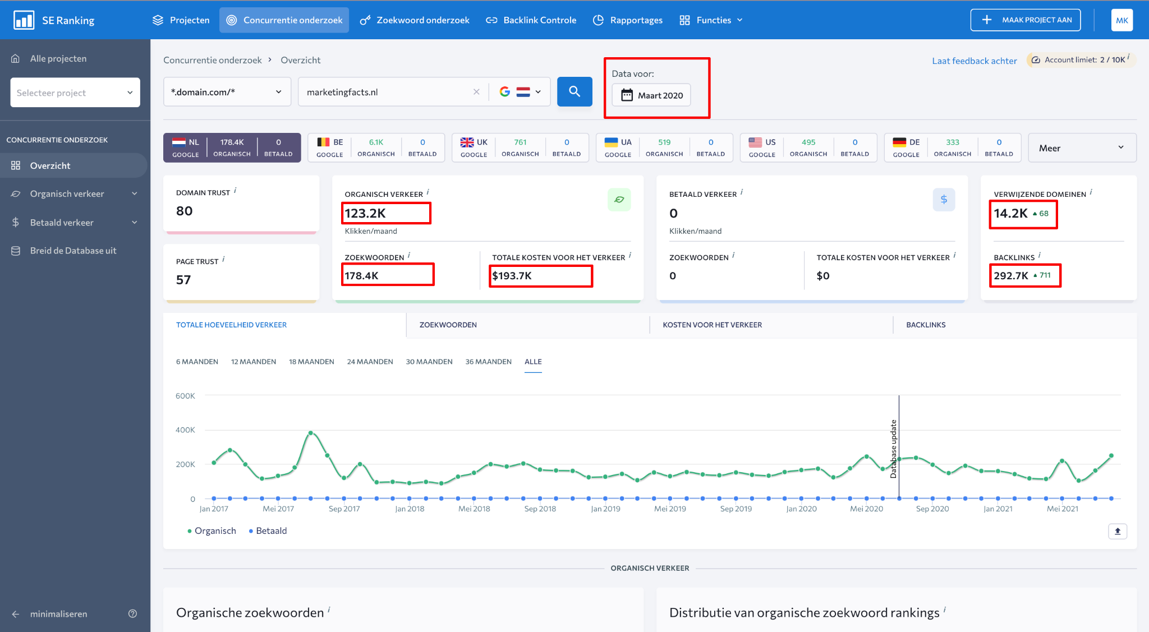The image size is (1149, 632).
Task: Click the SE Ranking logo icon
Action: (x=24, y=20)
